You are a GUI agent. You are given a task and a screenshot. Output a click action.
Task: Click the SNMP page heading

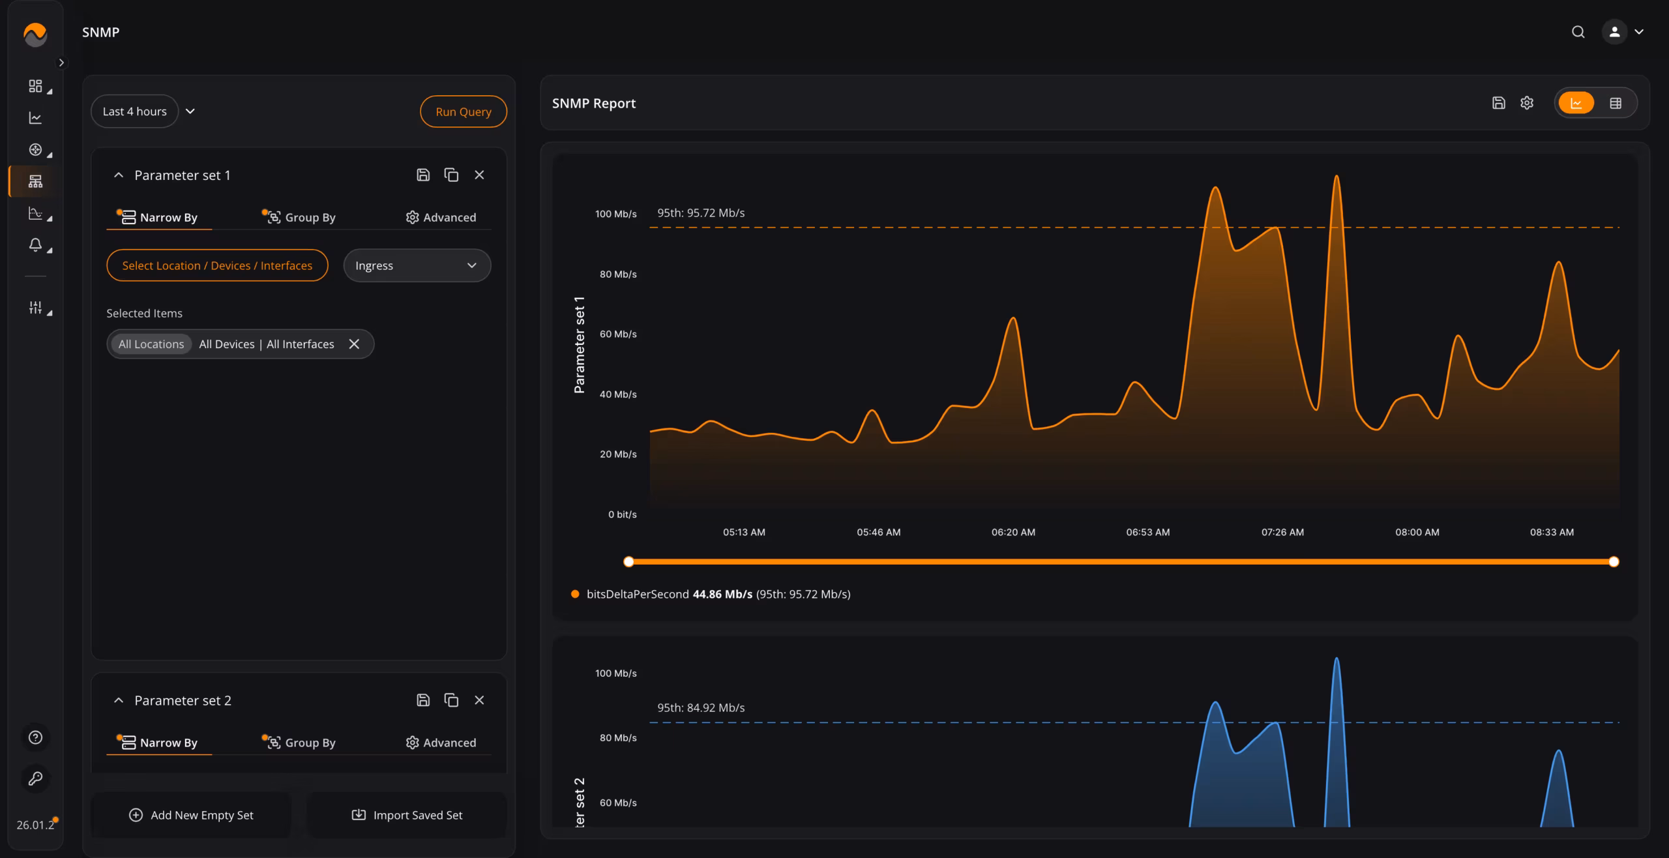100,32
